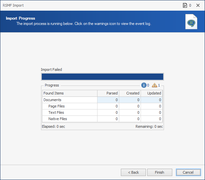Click the Documents Parsed count cell
The width and height of the screenshot is (205, 180).
108,100
